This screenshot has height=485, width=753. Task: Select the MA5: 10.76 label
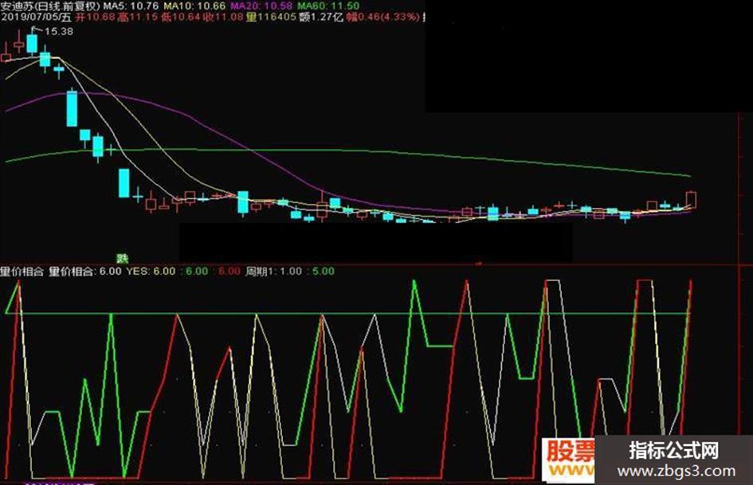(131, 6)
